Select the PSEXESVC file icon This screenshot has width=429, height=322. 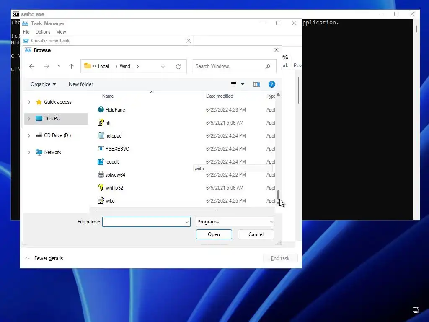pyautogui.click(x=101, y=149)
